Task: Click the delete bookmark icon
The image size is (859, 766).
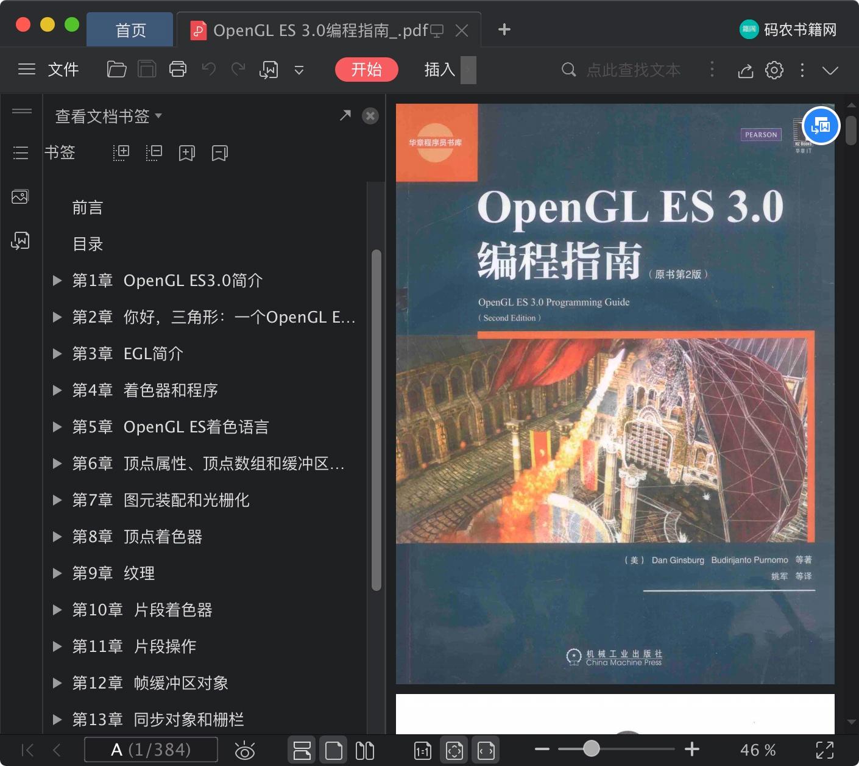Action: 220,152
